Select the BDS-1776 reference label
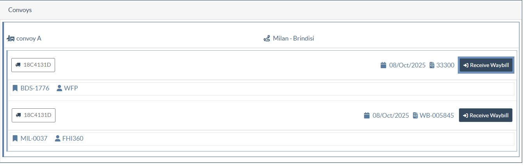The image size is (523, 166). pos(35,88)
